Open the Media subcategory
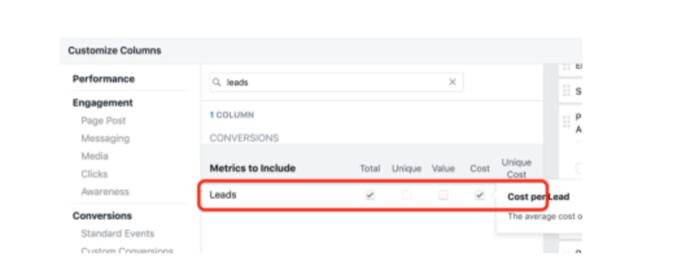Image resolution: width=686 pixels, height=270 pixels. click(95, 156)
